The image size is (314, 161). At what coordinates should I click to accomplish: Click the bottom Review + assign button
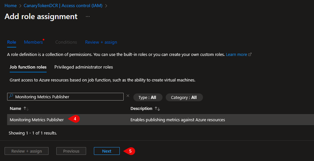point(27,151)
